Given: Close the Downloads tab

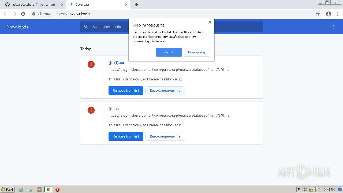Looking at the screenshot, I should (x=126, y=5).
